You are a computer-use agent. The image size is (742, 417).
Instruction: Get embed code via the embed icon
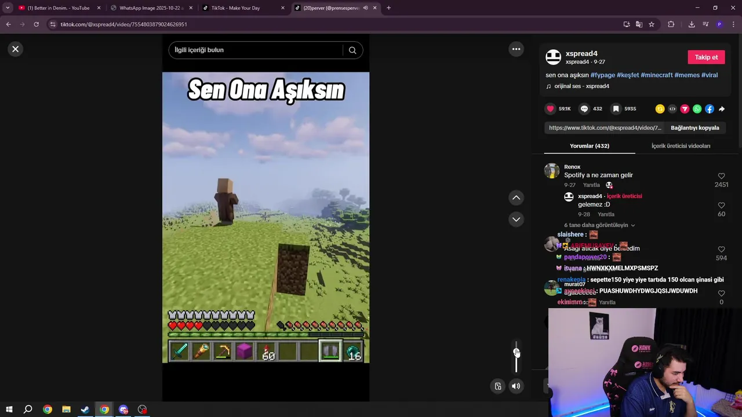point(672,109)
